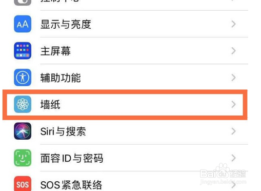The width and height of the screenshot is (261, 191).
Task: Open the 面容ID与密码 chevron arrow
Action: [x=233, y=158]
